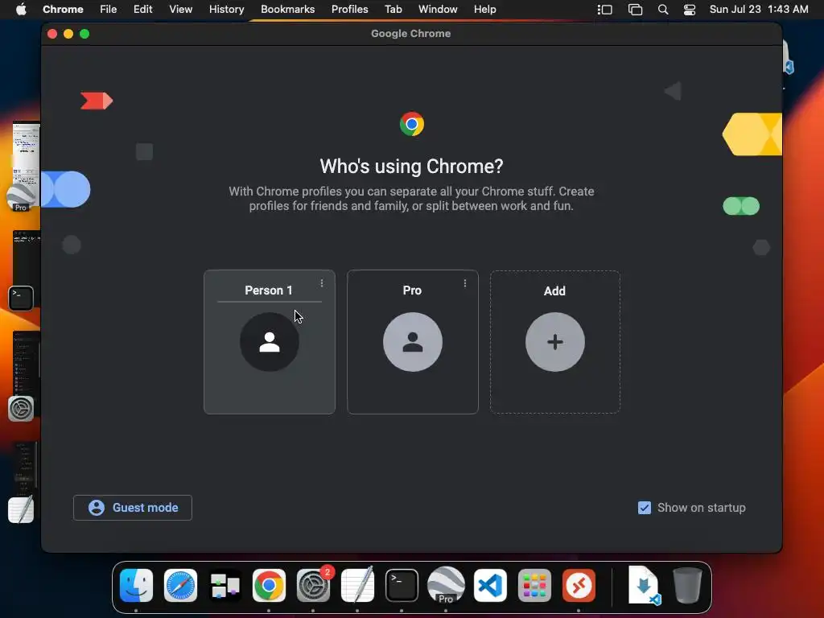Click the screen mirroring menu bar icon
The image size is (824, 618).
click(636, 10)
